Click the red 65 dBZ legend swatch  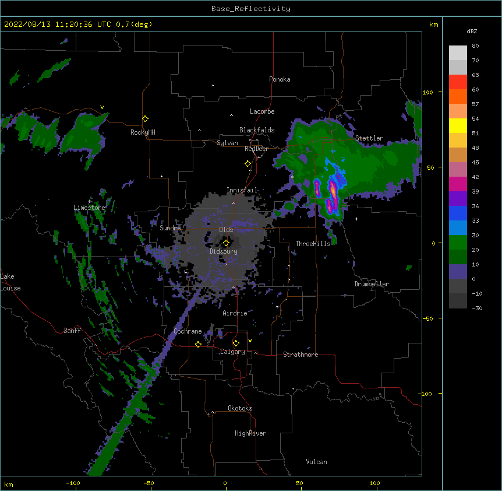pyautogui.click(x=458, y=82)
